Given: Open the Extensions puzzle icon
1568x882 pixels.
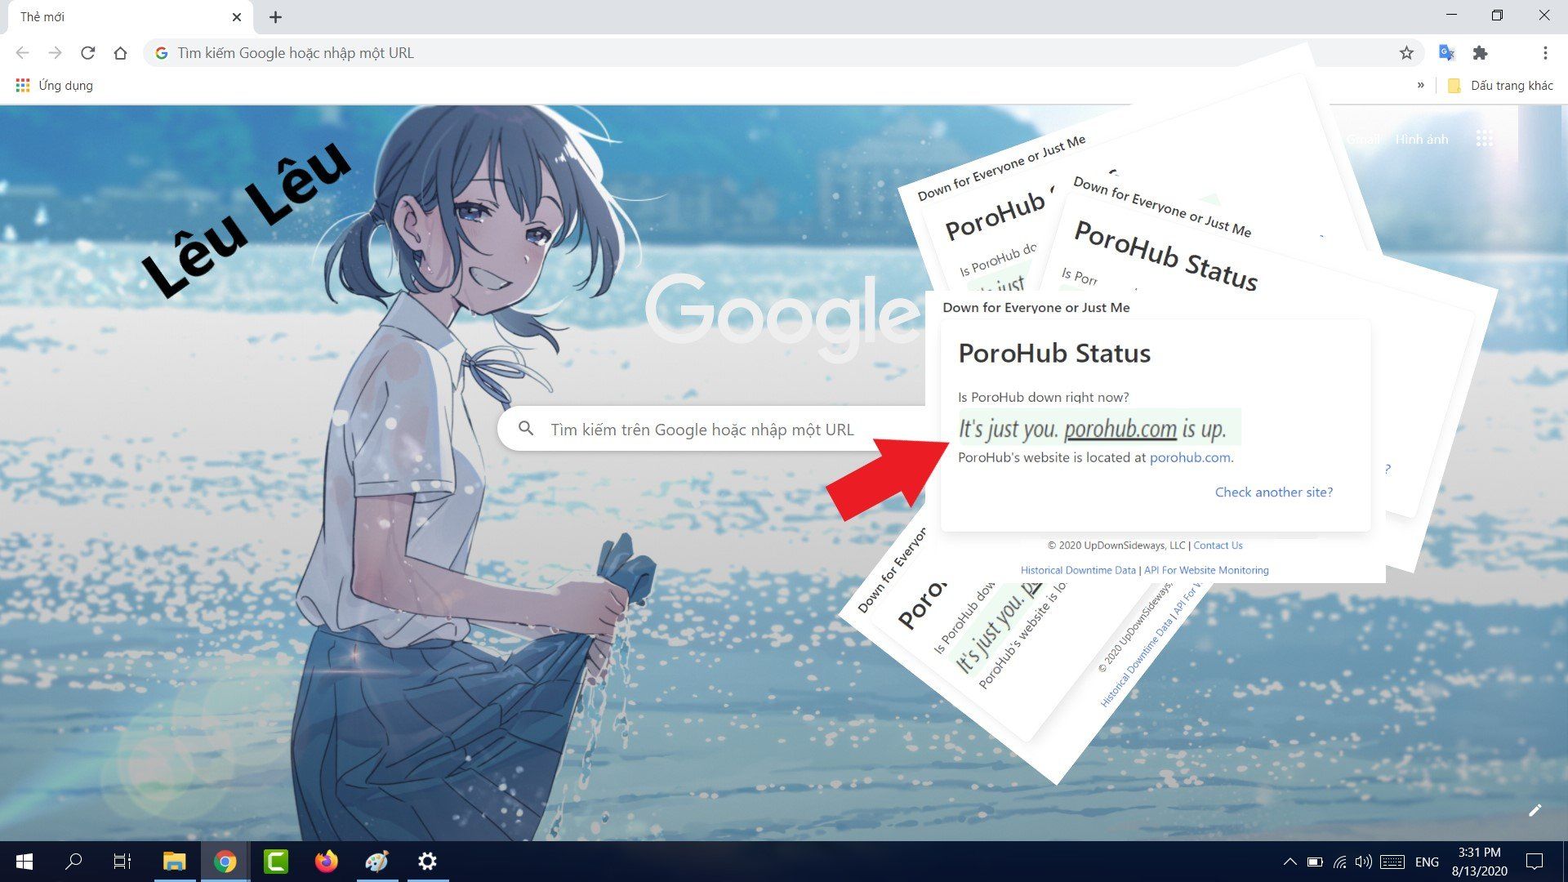Looking at the screenshot, I should click(x=1480, y=53).
